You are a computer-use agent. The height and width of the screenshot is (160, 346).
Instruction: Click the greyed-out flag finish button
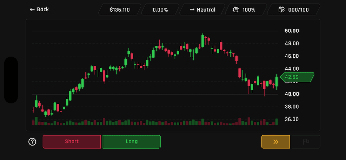coord(306,142)
